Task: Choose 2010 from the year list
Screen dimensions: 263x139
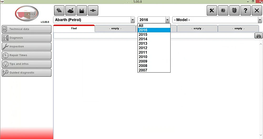Action: coord(154,57)
